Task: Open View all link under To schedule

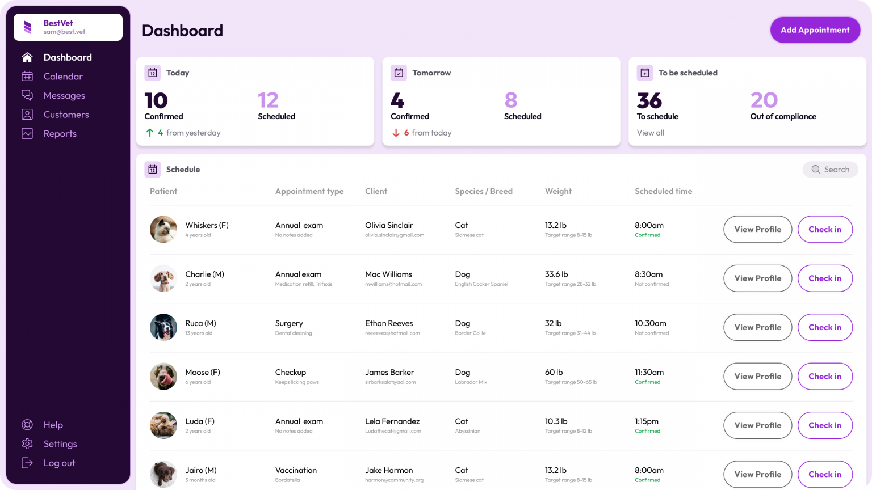Action: (650, 133)
